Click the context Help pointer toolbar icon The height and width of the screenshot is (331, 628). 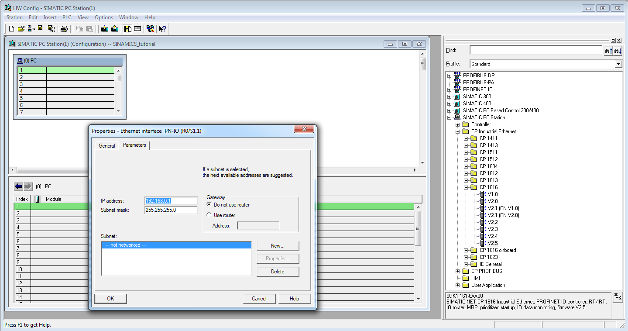pyautogui.click(x=162, y=29)
